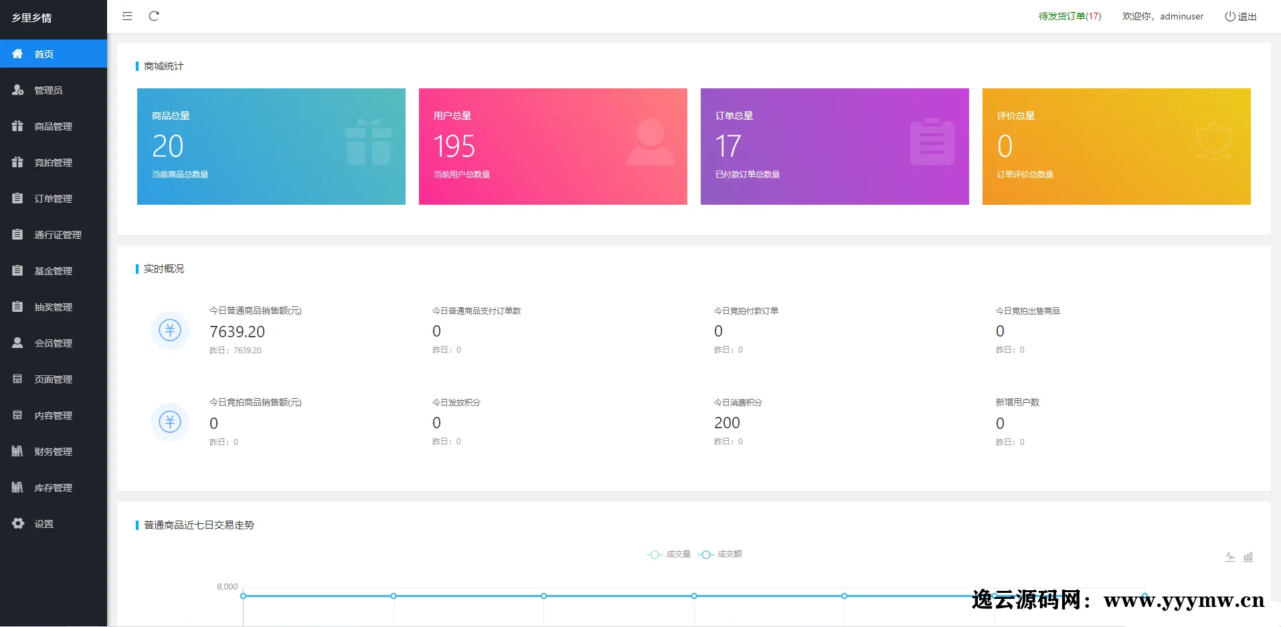Click the power icon next to 退出
Image resolution: width=1281 pixels, height=627 pixels.
coord(1229,16)
